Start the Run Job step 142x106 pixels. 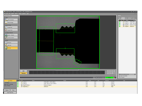(x=11, y=48)
